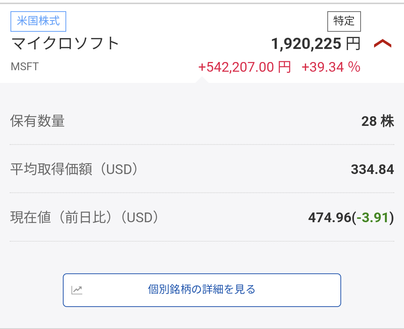The height and width of the screenshot is (329, 404).
Task: Tap the 334.84 average cost value
Action: 372,170
